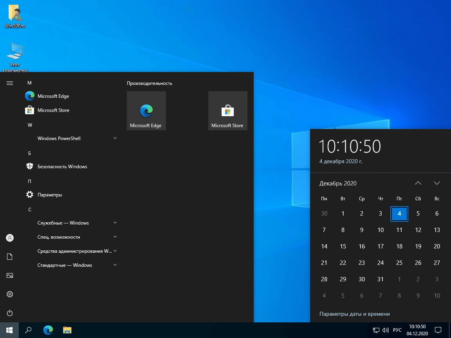This screenshot has width=451, height=338.
Task: Open the 'Этот компьютер' desktop icon
Action: pos(14,58)
